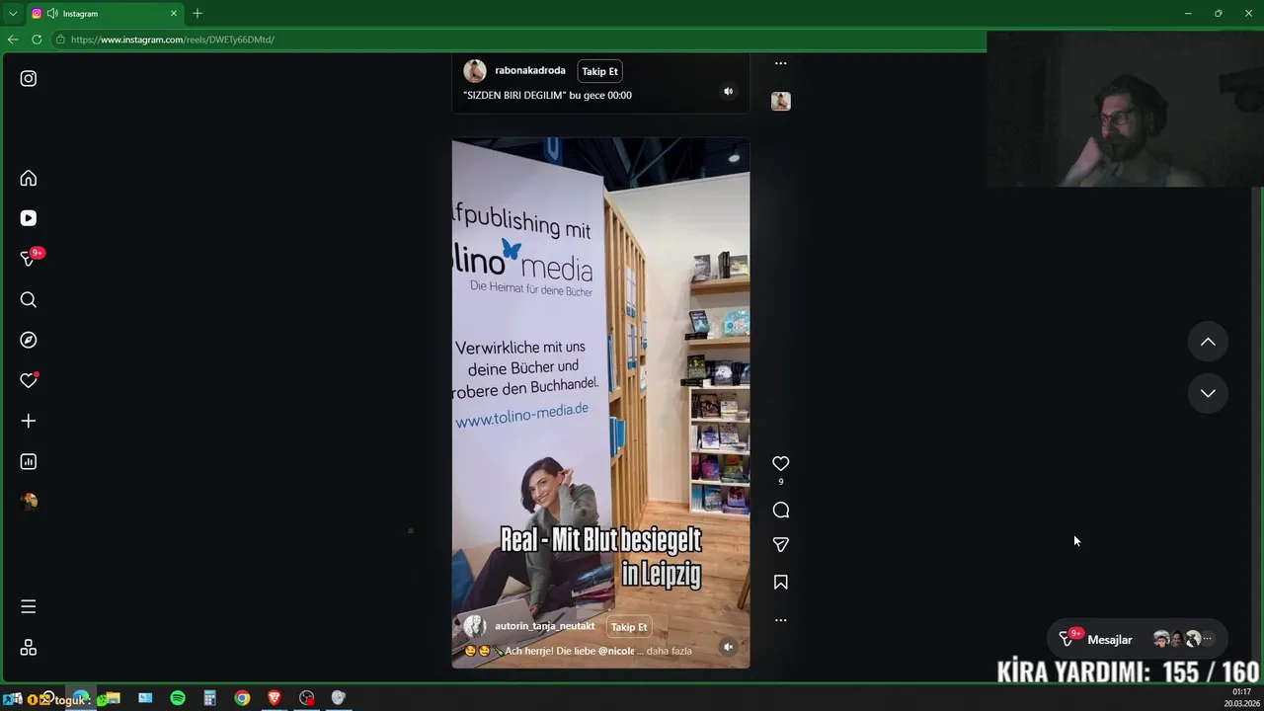Open the Explore compass icon

click(x=29, y=340)
